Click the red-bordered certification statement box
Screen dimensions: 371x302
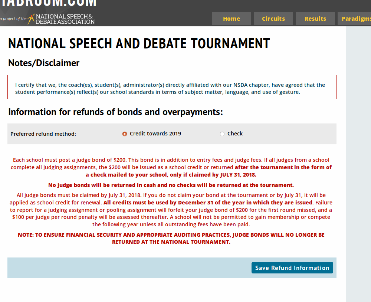coord(172,88)
